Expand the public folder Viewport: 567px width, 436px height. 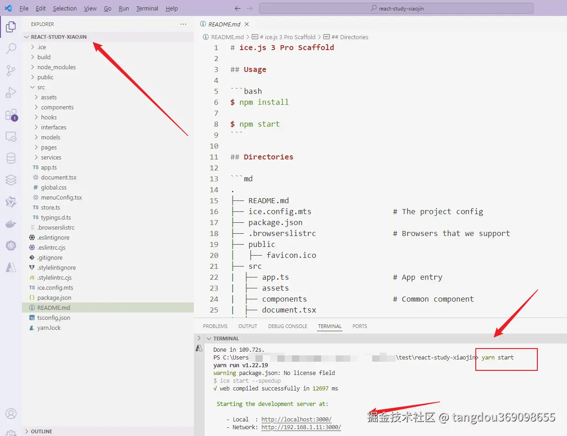(x=108, y=77)
